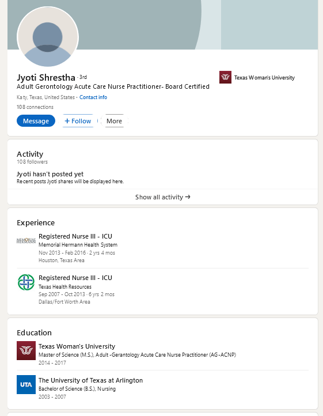Click Texas Woman's University text beside header logo
This screenshot has height=416, width=323.
point(264,78)
